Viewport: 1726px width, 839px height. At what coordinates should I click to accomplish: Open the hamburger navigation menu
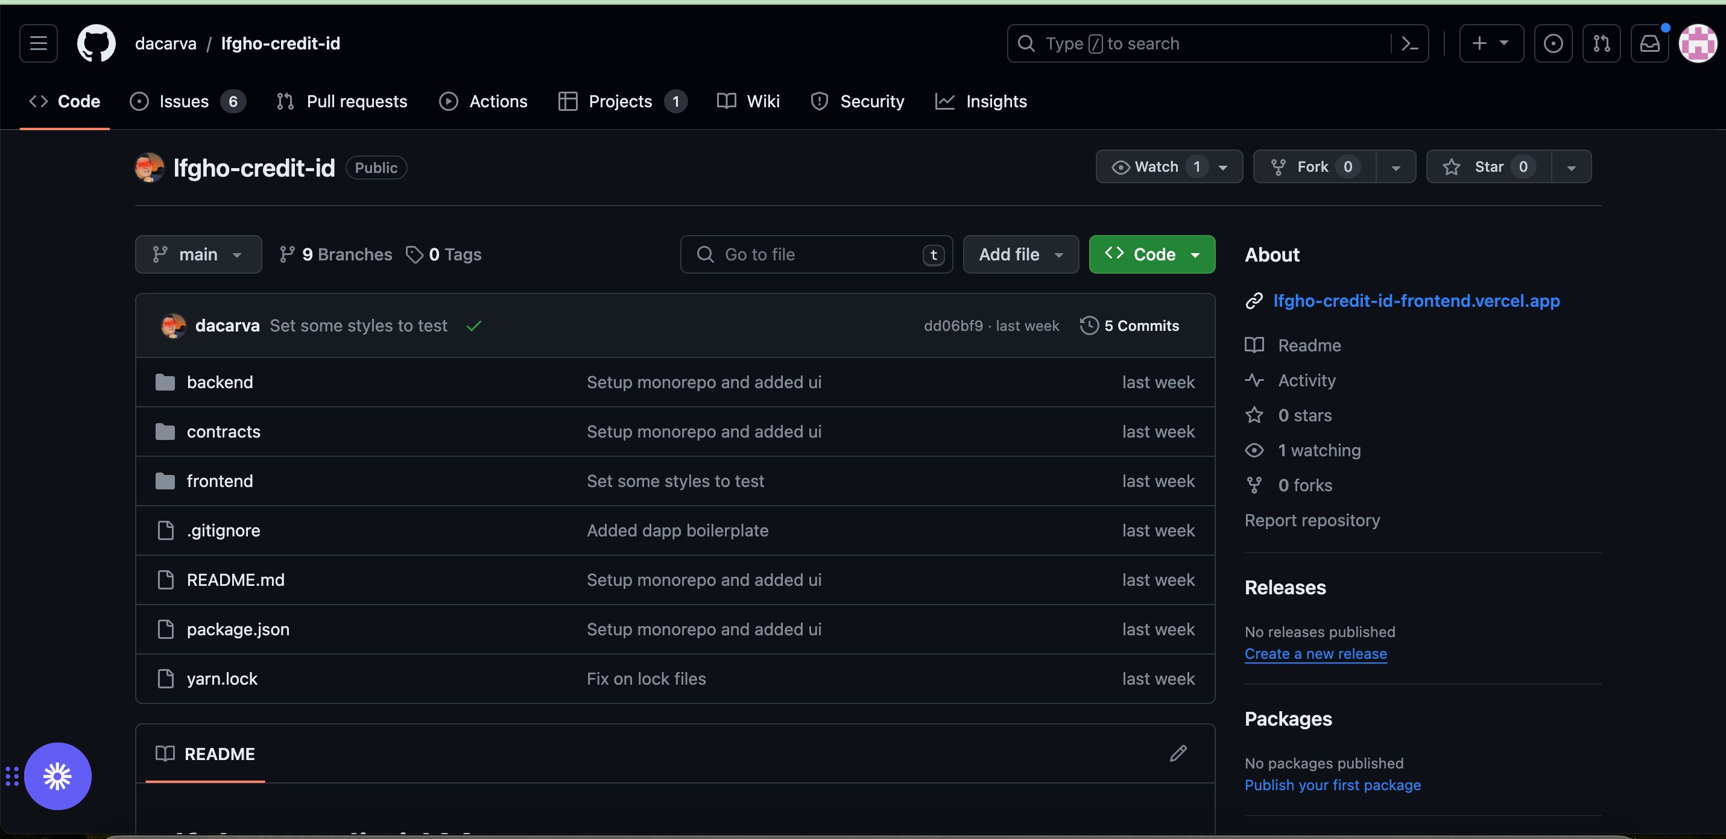tap(38, 43)
